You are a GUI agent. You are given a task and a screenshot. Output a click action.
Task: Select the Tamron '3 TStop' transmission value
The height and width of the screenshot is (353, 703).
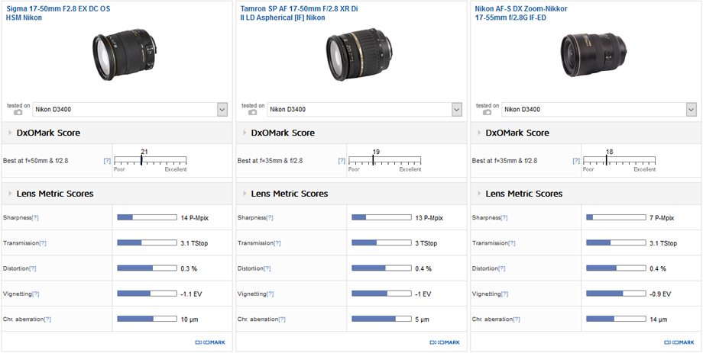[426, 243]
